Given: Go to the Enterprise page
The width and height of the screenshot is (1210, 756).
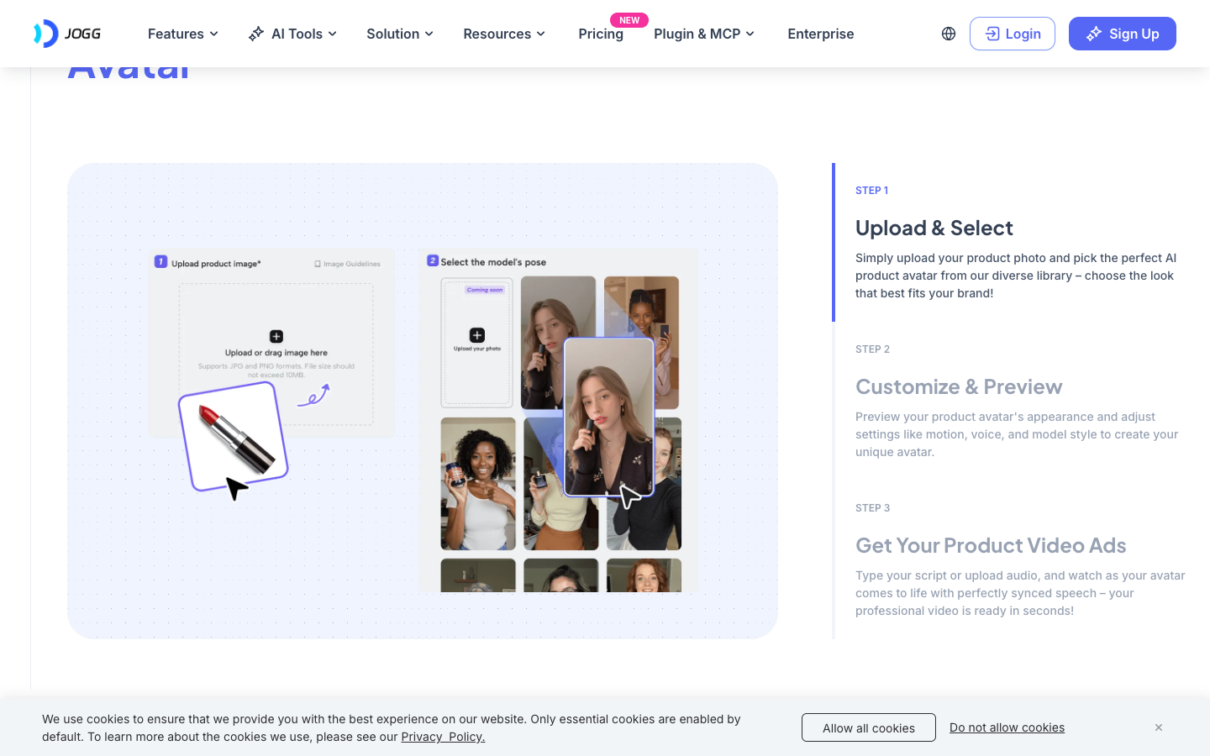Looking at the screenshot, I should pos(821,34).
